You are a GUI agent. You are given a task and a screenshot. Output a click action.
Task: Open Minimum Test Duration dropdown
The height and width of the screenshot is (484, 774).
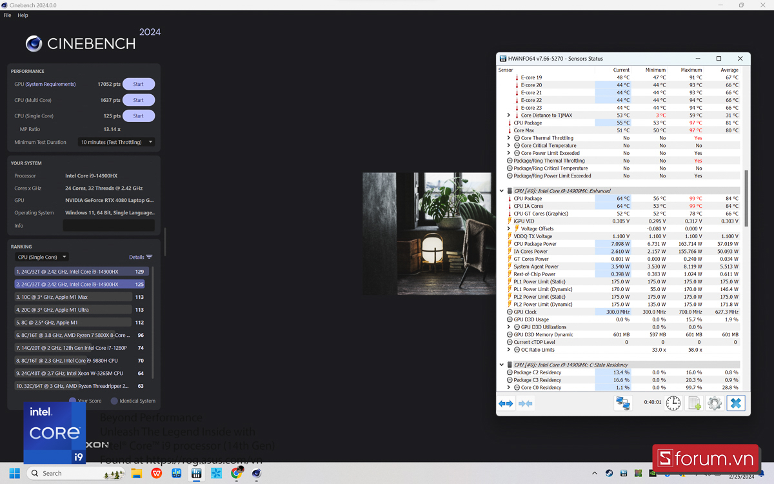point(116,142)
